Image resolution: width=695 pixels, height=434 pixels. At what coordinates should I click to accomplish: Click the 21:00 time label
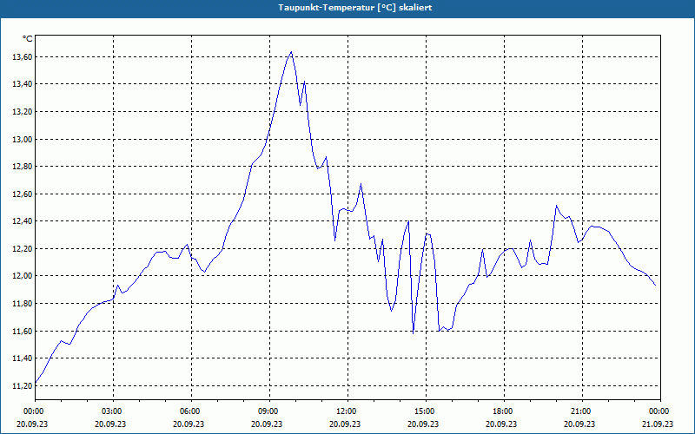click(582, 411)
